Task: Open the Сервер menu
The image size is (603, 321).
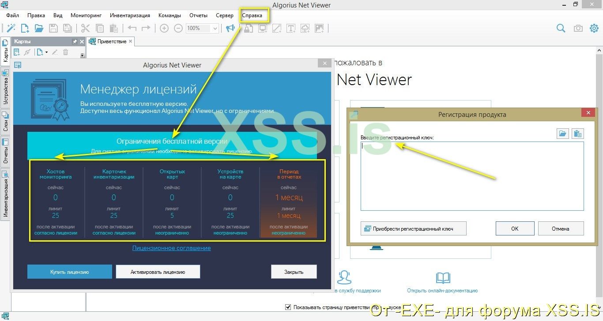Action: click(225, 15)
